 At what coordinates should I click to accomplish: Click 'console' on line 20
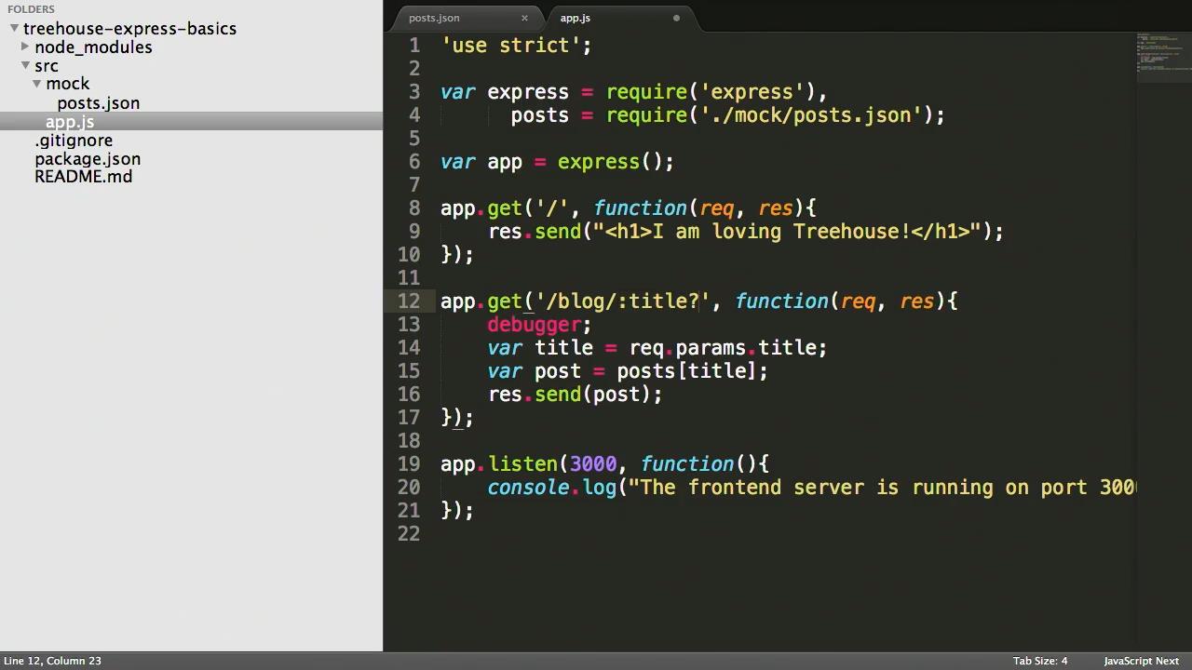[x=528, y=488]
